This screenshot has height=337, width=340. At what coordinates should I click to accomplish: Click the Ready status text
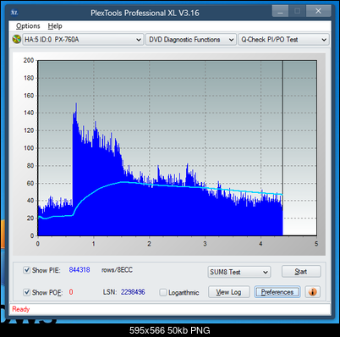21,309
